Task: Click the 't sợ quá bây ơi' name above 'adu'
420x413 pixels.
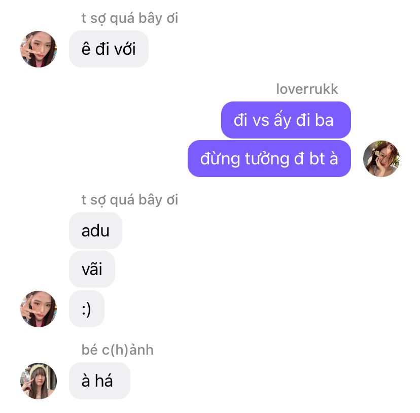Action: click(x=130, y=200)
